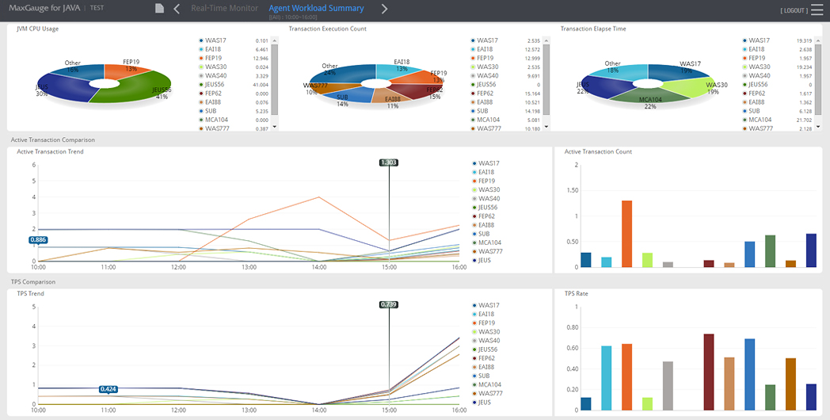
Task: Click the gray bar in TPS Rate chart
Action: [x=668, y=386]
